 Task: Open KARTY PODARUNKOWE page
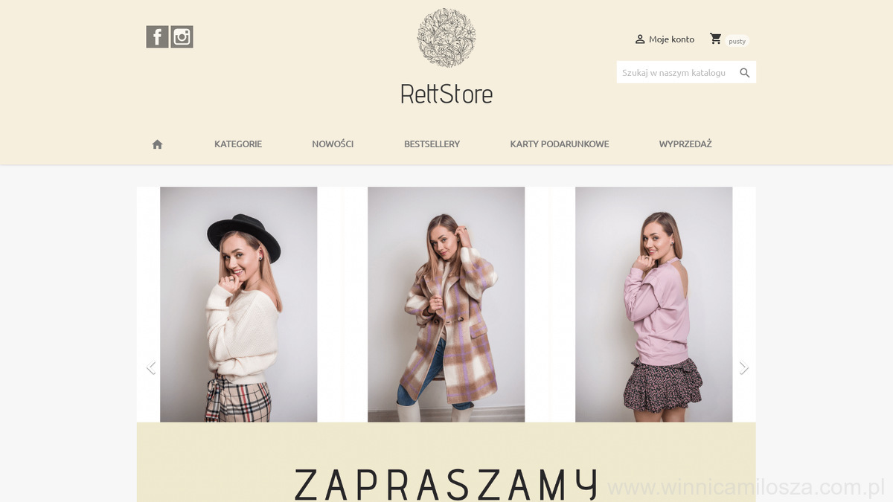(x=560, y=144)
